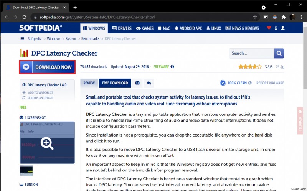
Task: Open the Mac section
Action: [164, 28]
